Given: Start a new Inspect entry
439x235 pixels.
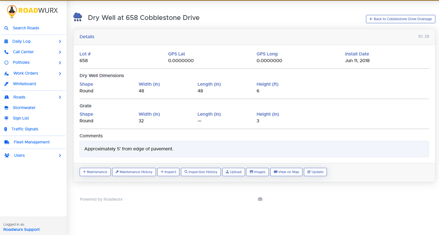Looking at the screenshot, I should 168,172.
